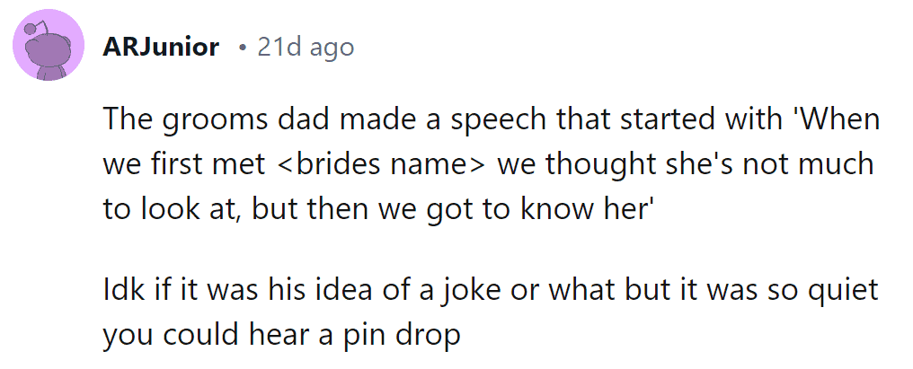Click the purple Snoo avatar icon
Viewport: 913px width, 369px height.
(49, 46)
